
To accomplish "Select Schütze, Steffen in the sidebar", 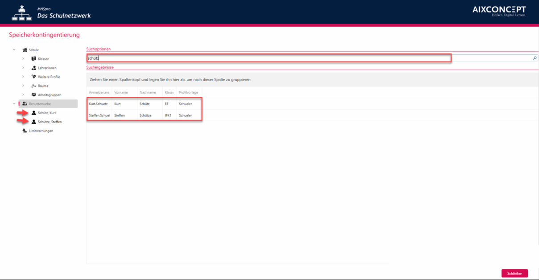I will pos(49,122).
